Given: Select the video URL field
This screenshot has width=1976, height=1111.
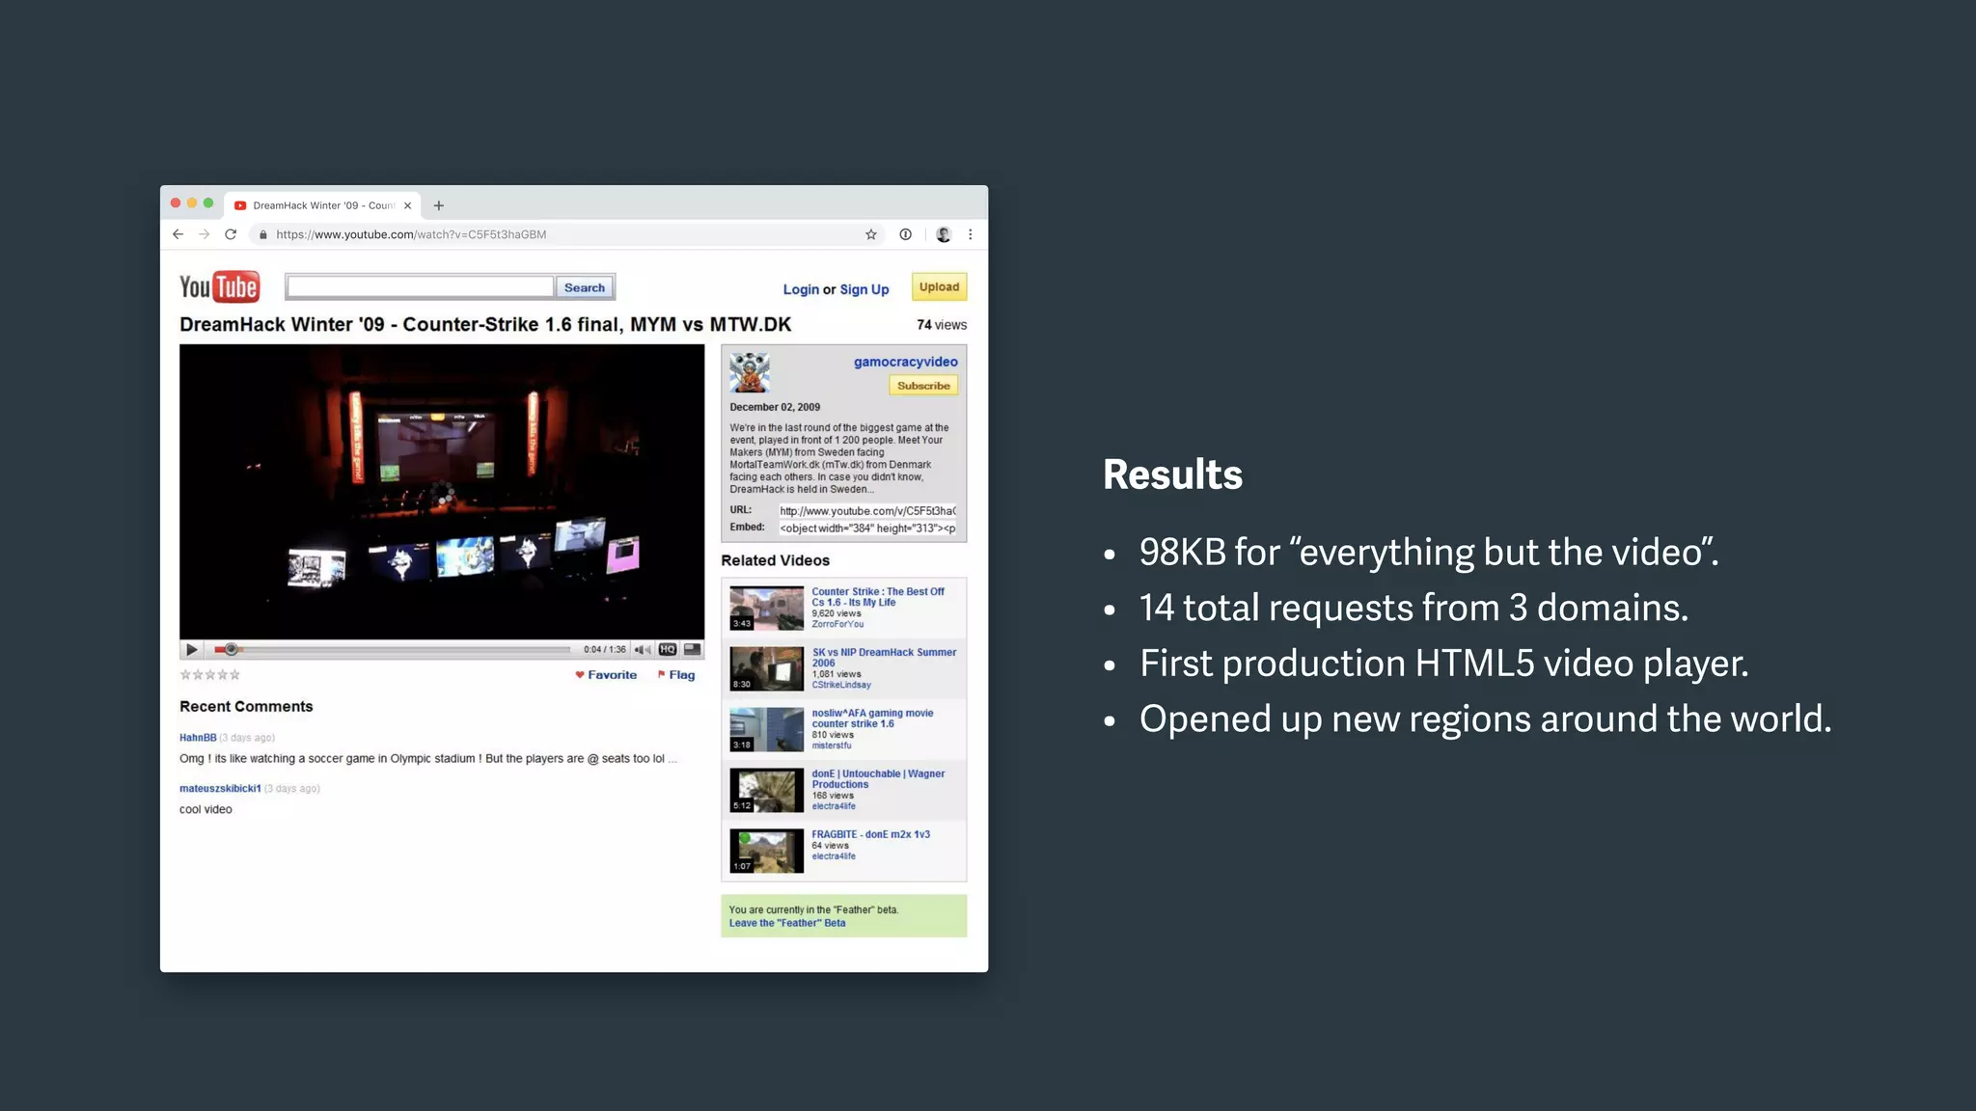Looking at the screenshot, I should coord(867,511).
